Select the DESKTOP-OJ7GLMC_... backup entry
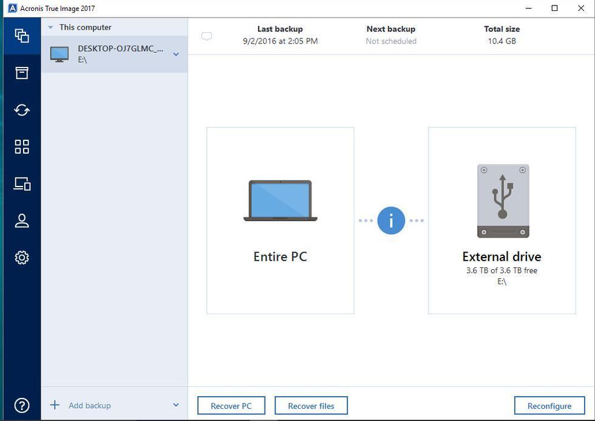The height and width of the screenshot is (421, 595). (114, 54)
